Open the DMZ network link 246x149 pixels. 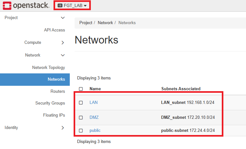[94, 118]
